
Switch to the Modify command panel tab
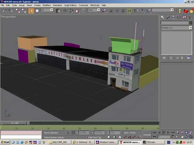pos(168,17)
